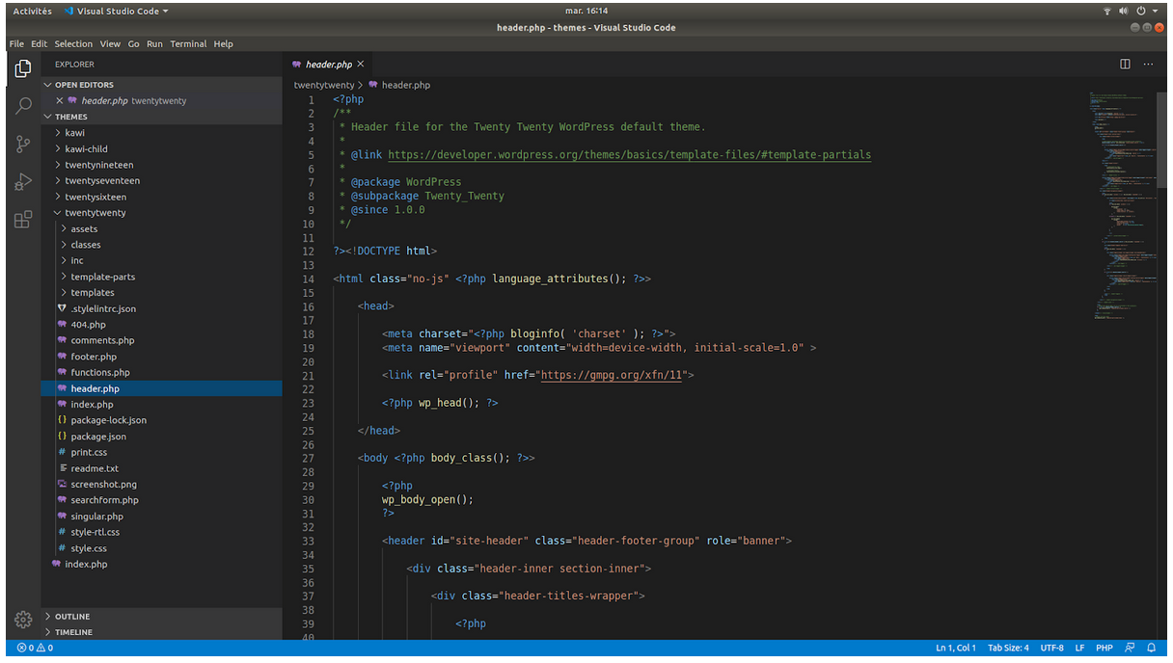
Task: Expand the template-parts folder
Action: tap(102, 277)
